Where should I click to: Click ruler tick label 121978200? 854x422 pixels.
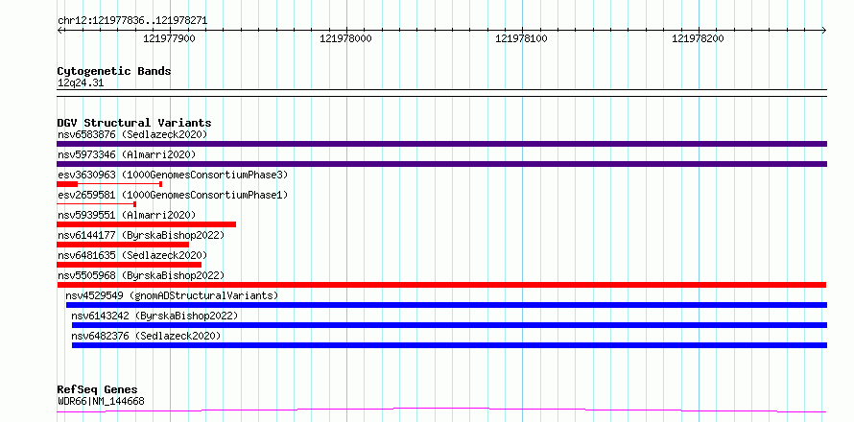pos(699,38)
